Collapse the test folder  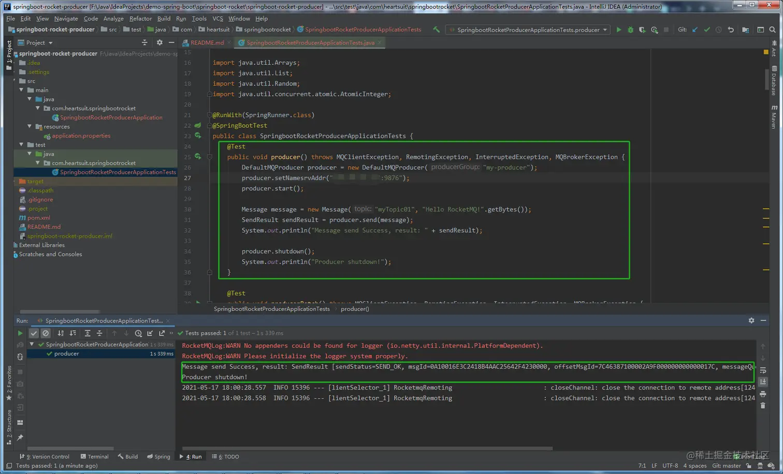21,145
